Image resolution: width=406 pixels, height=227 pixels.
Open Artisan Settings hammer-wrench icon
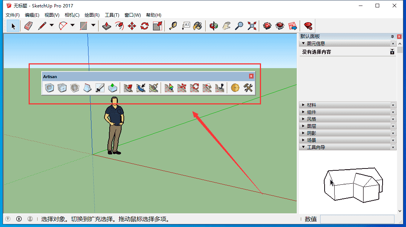pyautogui.click(x=248, y=88)
